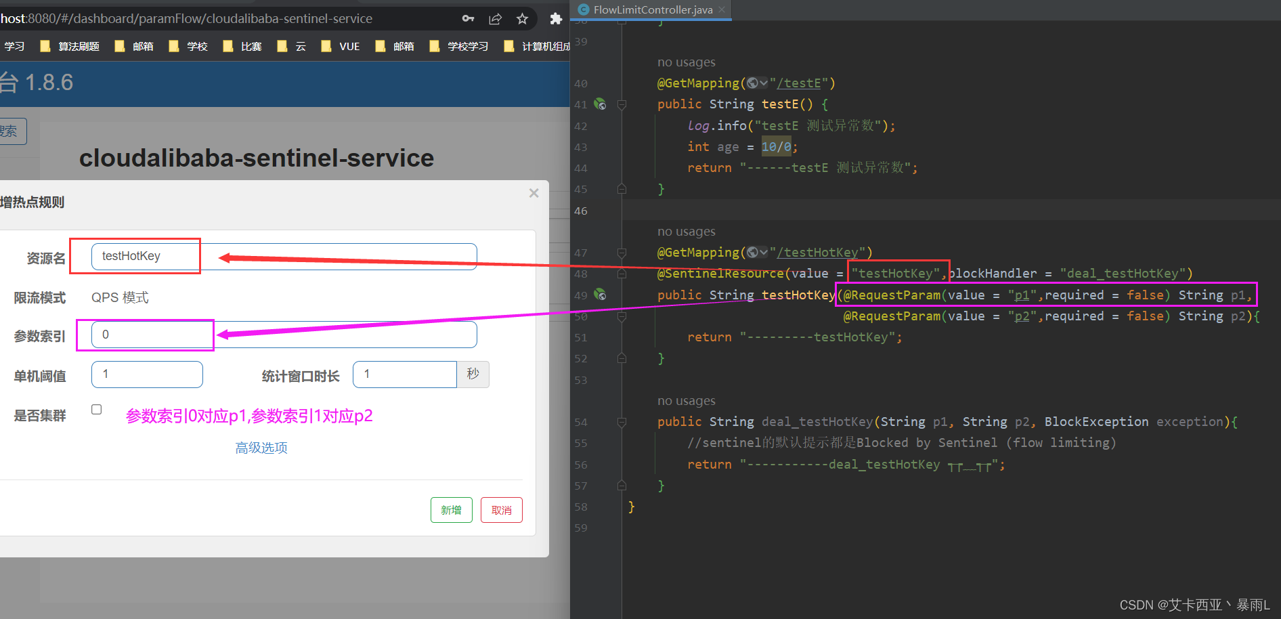Click the 参数索引 input field with 0
The width and height of the screenshot is (1281, 619).
click(284, 335)
